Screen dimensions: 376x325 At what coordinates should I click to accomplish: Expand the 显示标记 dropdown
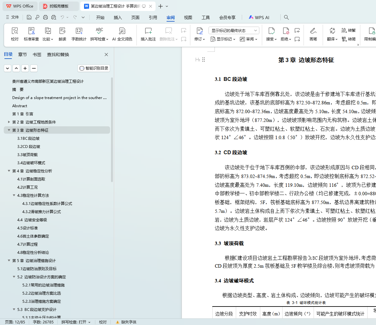(x=223, y=39)
